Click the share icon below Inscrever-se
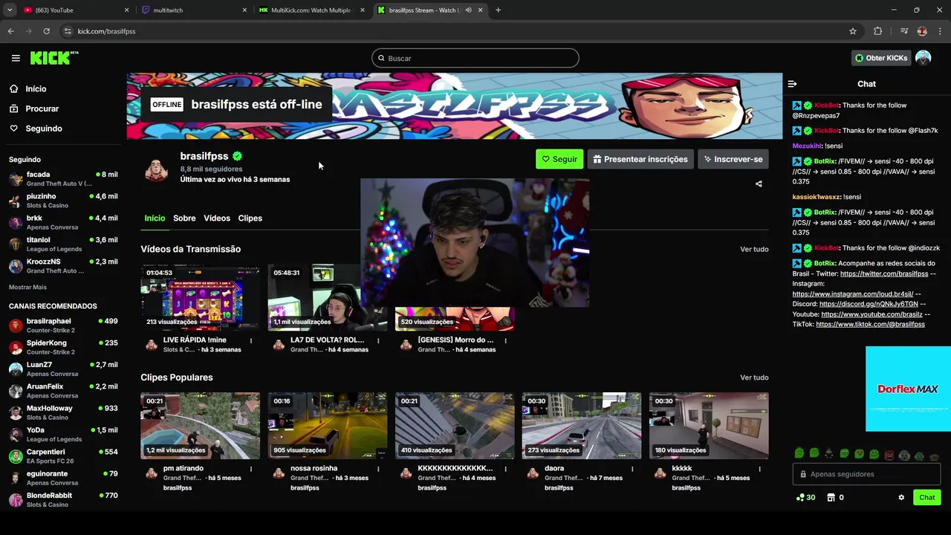This screenshot has height=535, width=951. pos(759,184)
